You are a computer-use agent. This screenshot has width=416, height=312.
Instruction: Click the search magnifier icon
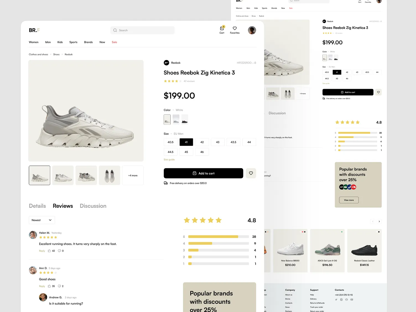coord(115,30)
